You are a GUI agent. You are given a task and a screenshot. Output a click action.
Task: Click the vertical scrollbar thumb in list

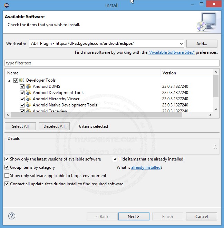[216, 86]
